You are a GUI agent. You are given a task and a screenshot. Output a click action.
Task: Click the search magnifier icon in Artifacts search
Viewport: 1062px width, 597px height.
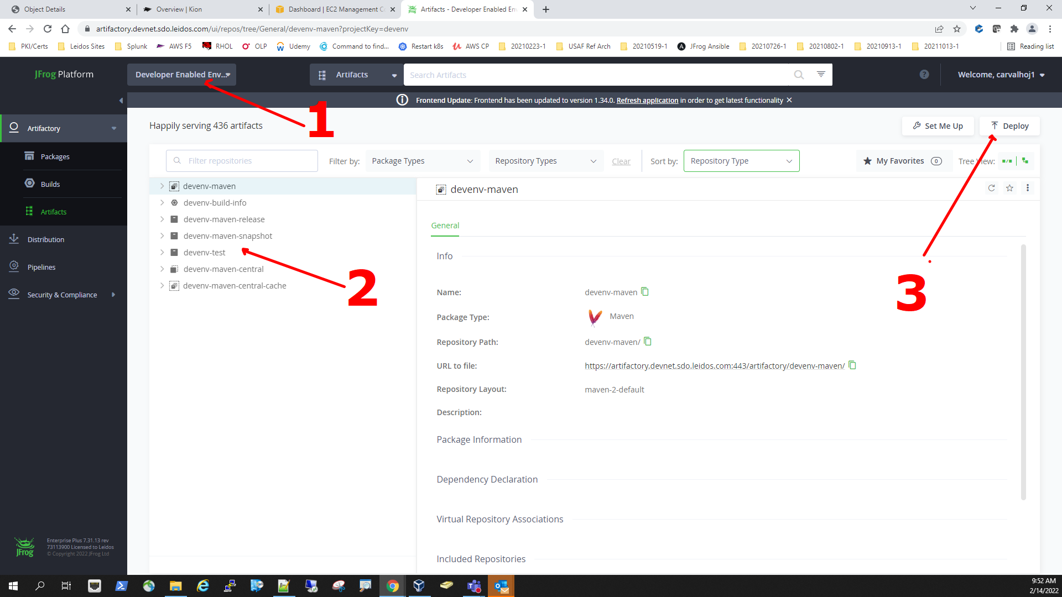tap(799, 75)
